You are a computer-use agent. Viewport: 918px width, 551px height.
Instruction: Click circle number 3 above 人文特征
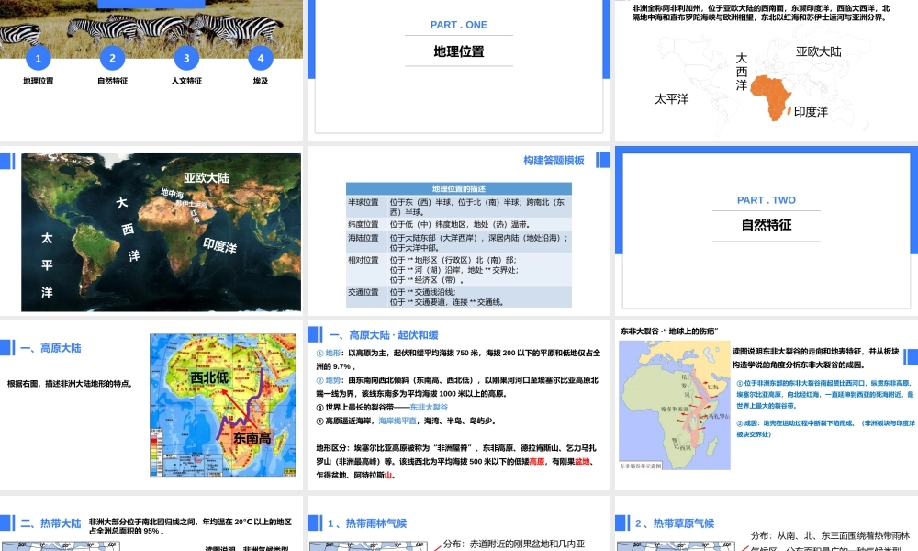point(186,59)
